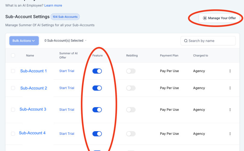Image resolution: width=244 pixels, height=151 pixels.
Task: Open the Sub-Account 1 name link
Action: [x=33, y=71]
